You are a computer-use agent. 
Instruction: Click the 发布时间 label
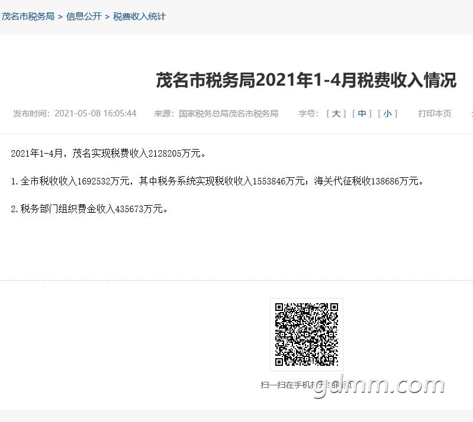coord(32,113)
